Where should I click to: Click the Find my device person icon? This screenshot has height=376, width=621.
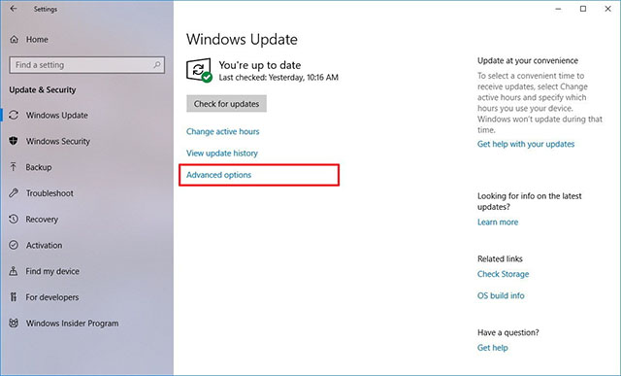click(14, 271)
